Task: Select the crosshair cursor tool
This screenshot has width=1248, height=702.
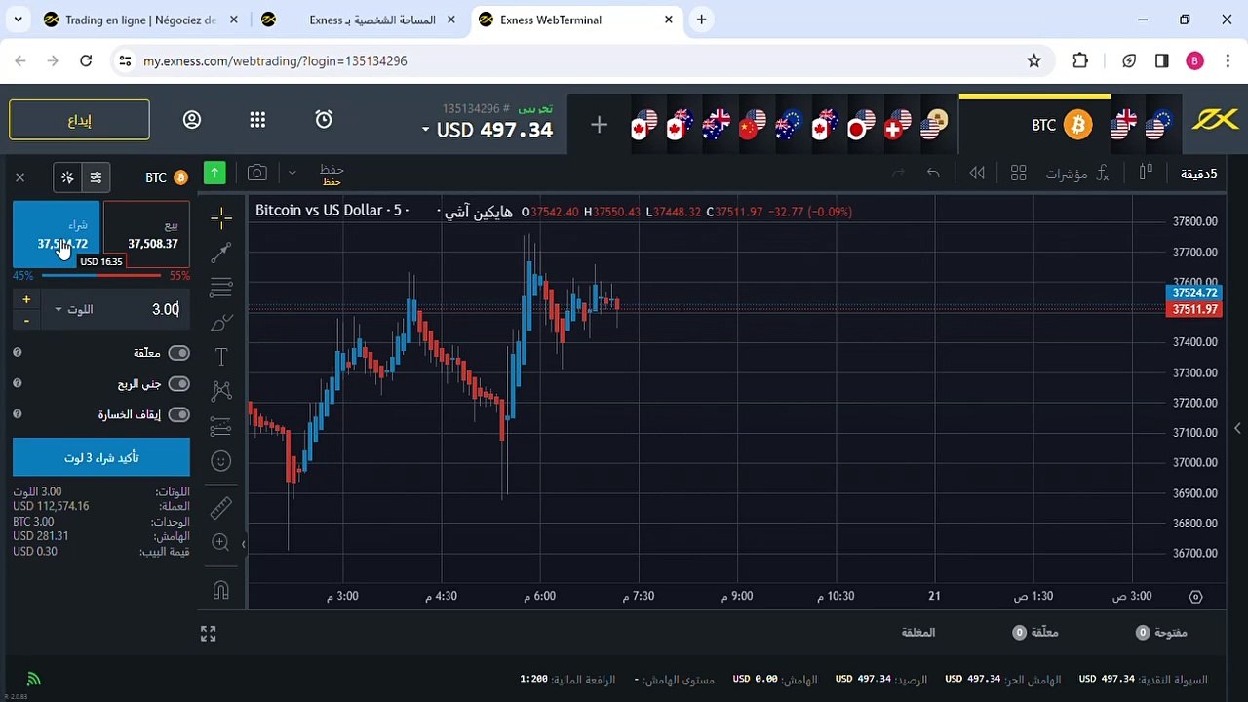Action: (221, 217)
